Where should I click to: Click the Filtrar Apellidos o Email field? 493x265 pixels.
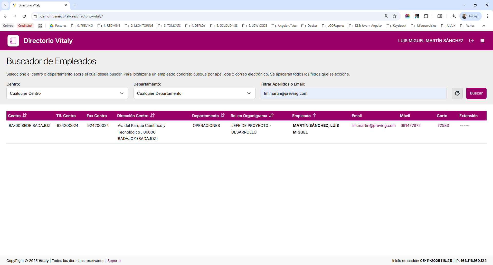(x=353, y=93)
